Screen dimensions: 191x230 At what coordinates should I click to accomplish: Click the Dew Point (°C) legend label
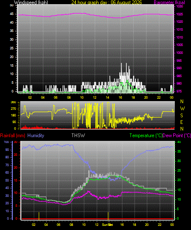177,136
